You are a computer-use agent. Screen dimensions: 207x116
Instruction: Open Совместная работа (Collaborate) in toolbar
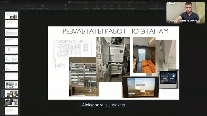tap(157, 6)
